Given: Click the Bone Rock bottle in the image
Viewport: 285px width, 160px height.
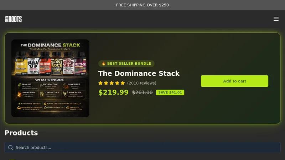Looking at the screenshot, I should (57, 64).
